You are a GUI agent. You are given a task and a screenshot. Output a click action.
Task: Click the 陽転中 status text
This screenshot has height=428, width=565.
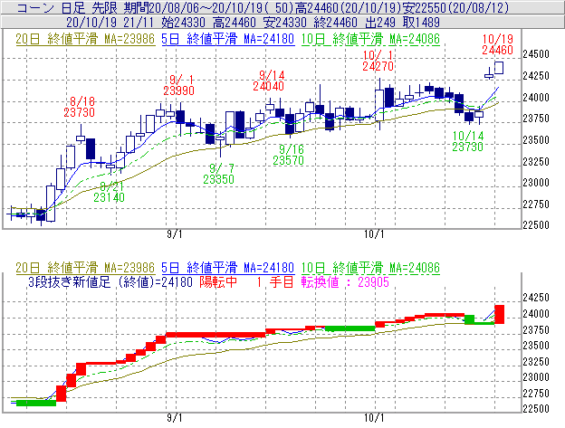point(218,281)
